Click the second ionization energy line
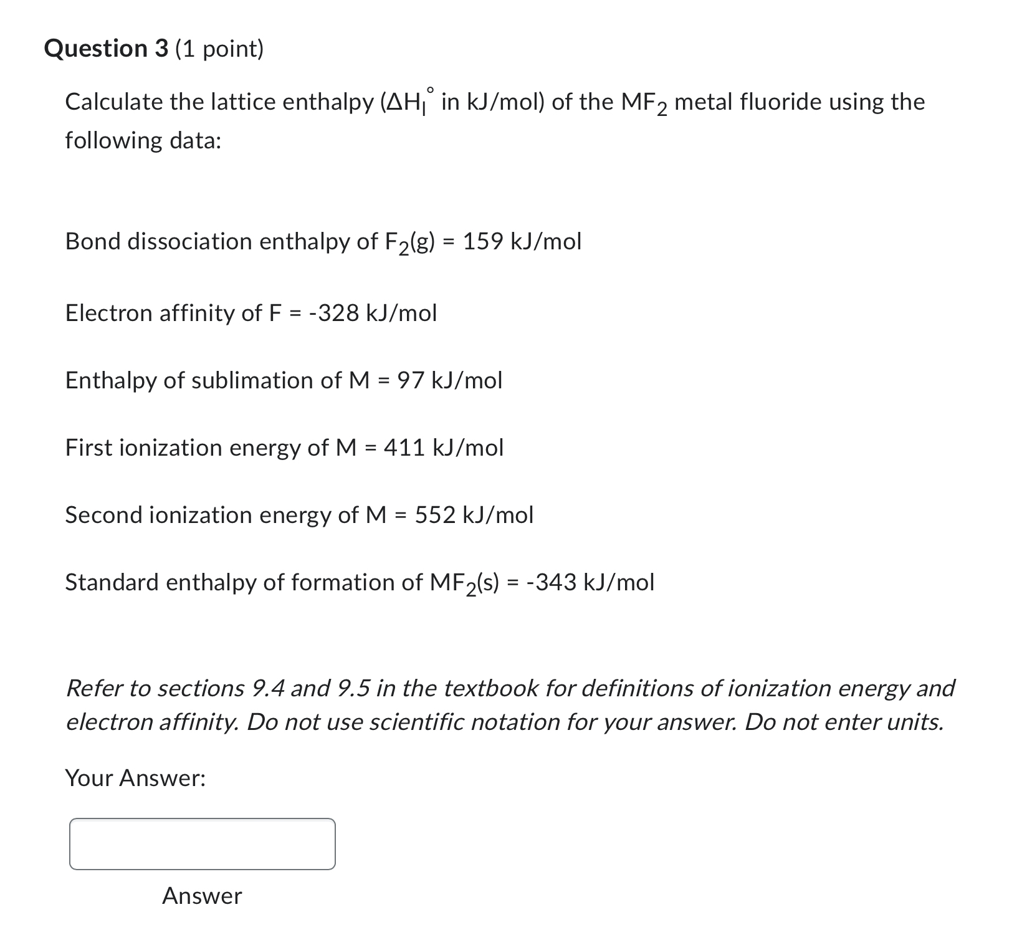 [x=298, y=515]
